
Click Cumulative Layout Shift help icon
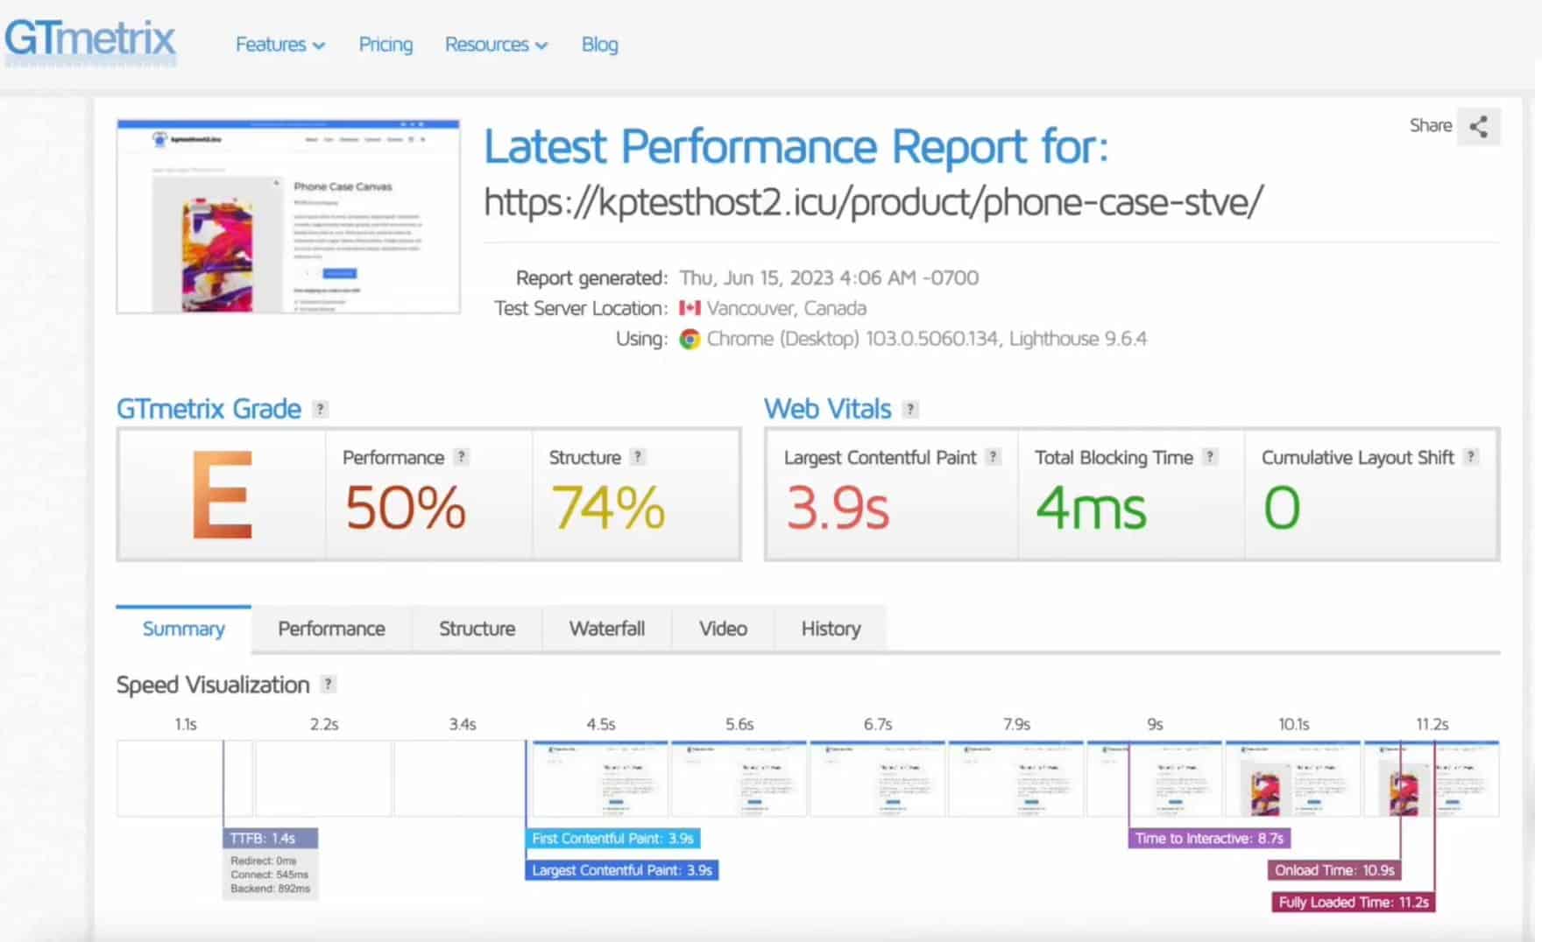1471,457
